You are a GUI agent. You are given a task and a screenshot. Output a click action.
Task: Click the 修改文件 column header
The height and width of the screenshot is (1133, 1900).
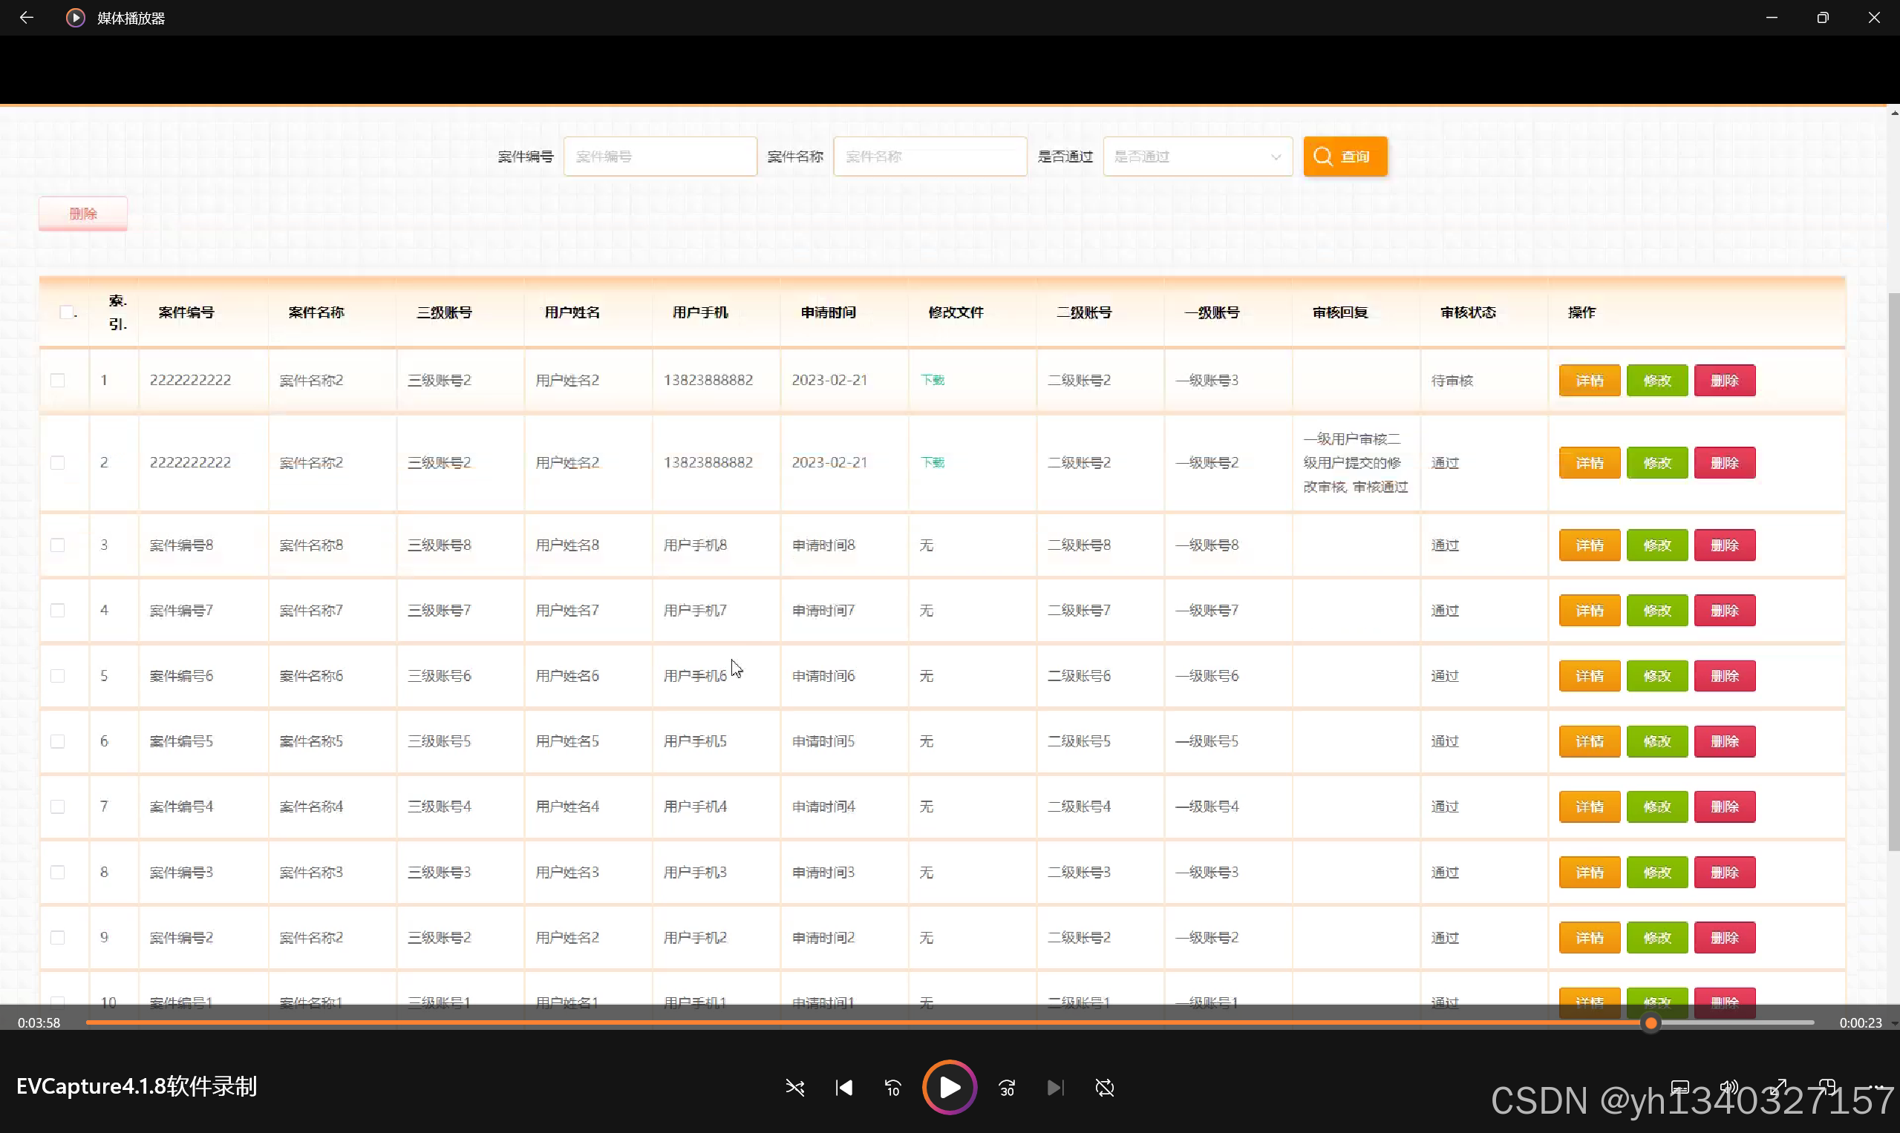pyautogui.click(x=956, y=312)
